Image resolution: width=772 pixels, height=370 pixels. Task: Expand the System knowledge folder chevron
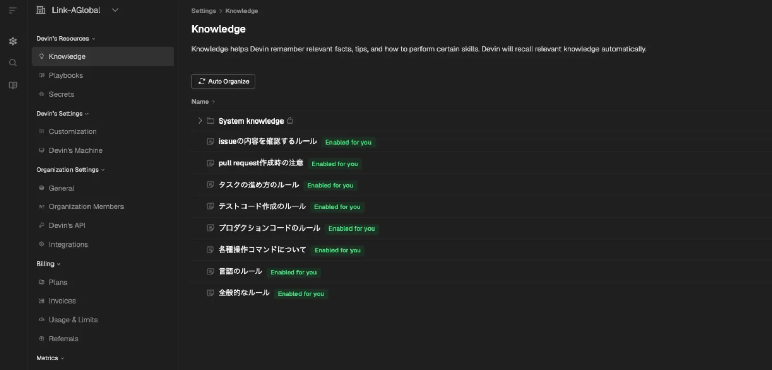coord(200,121)
